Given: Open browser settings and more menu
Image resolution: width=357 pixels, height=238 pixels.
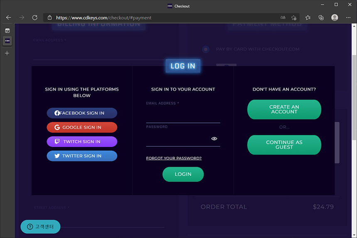Looking at the screenshot, I should coord(348,17).
